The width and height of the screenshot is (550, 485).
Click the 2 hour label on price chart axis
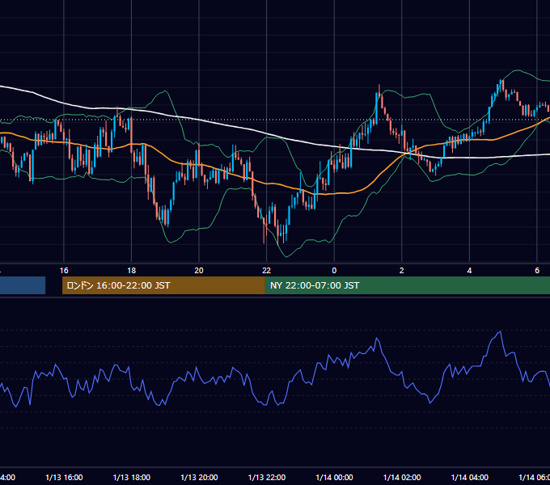(x=402, y=271)
